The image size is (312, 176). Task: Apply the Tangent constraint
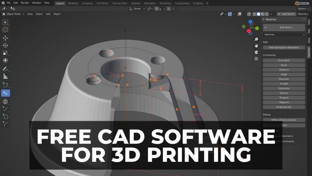[284, 98]
